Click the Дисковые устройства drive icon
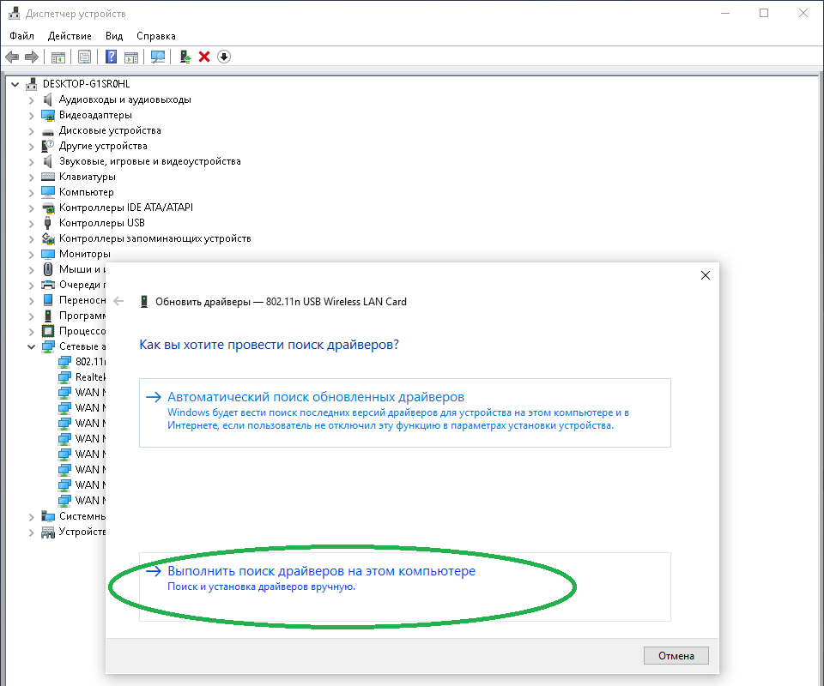The width and height of the screenshot is (824, 686). (x=48, y=131)
